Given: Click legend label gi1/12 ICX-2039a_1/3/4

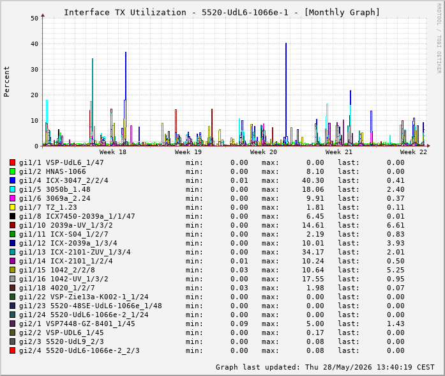Looking at the screenshot, I should [68, 243].
